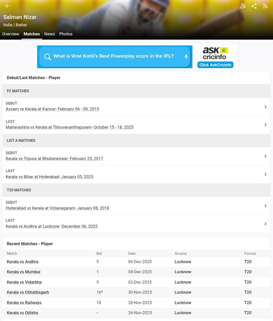Click T20 format cell in Odisha row
The image size is (273, 321).
coord(248,313)
